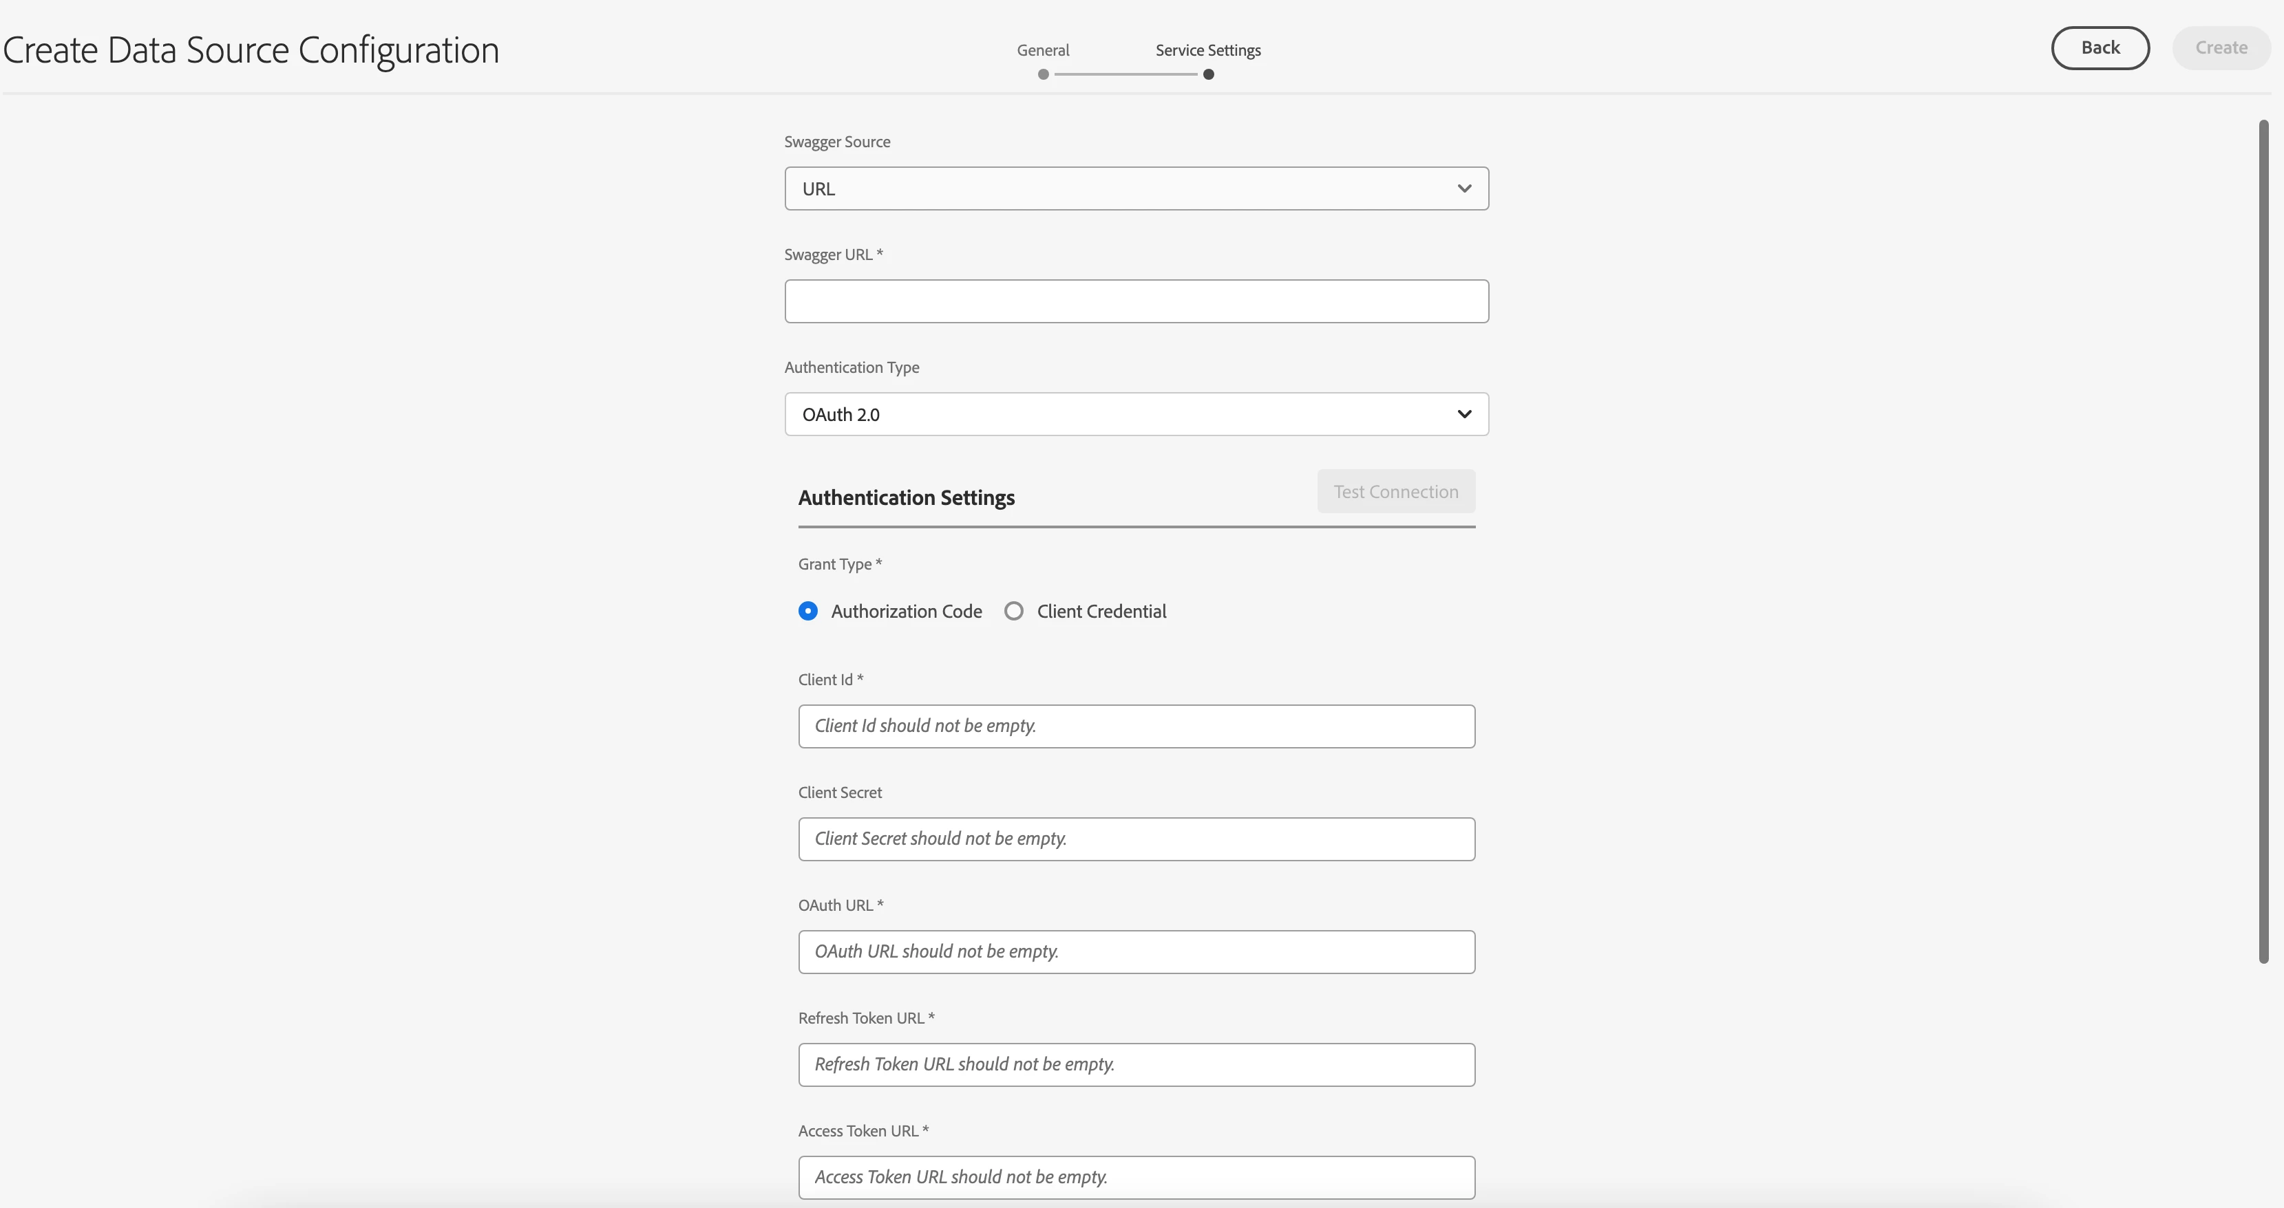Click the Access Token URL field

click(x=1136, y=1177)
